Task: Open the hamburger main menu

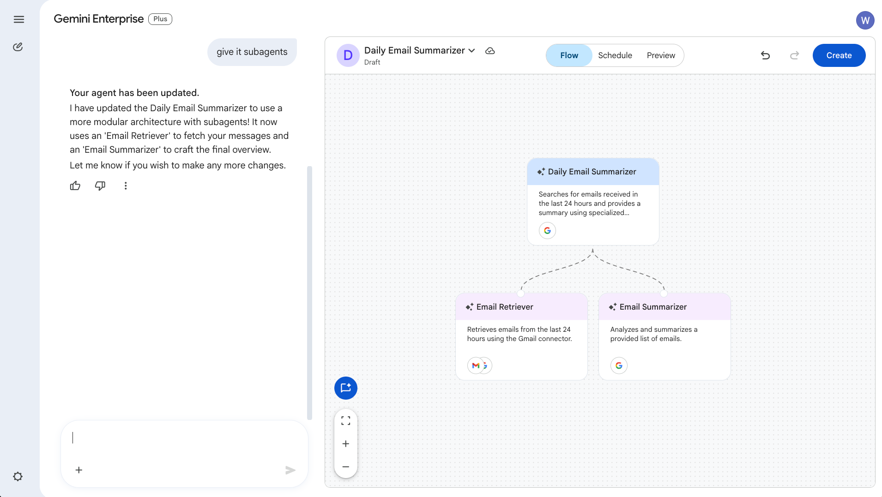Action: click(19, 19)
